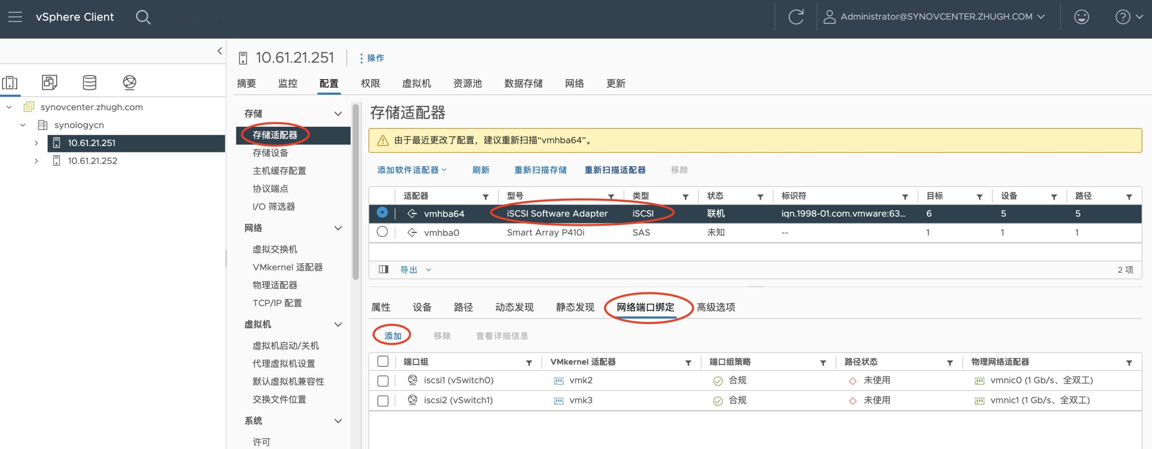Click the 刷新 button
The height and width of the screenshot is (449, 1152).
[x=481, y=170]
